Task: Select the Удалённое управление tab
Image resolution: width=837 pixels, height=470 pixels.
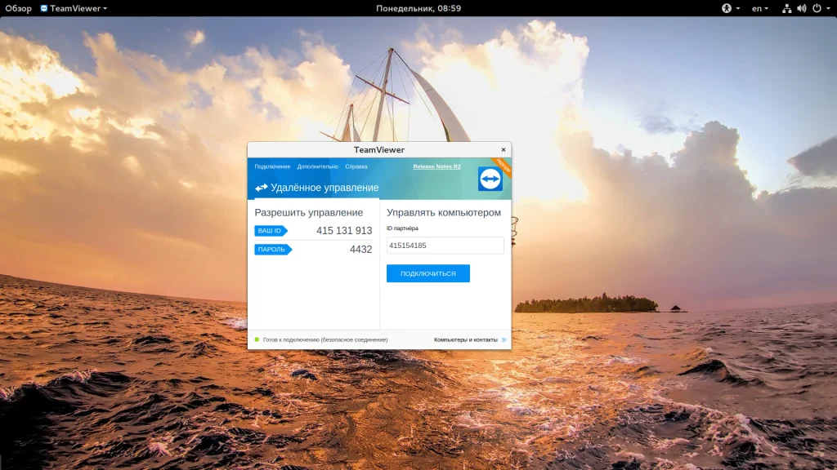Action: 316,188
